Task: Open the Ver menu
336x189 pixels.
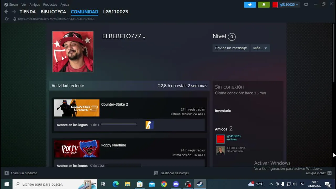Action: coord(24,4)
